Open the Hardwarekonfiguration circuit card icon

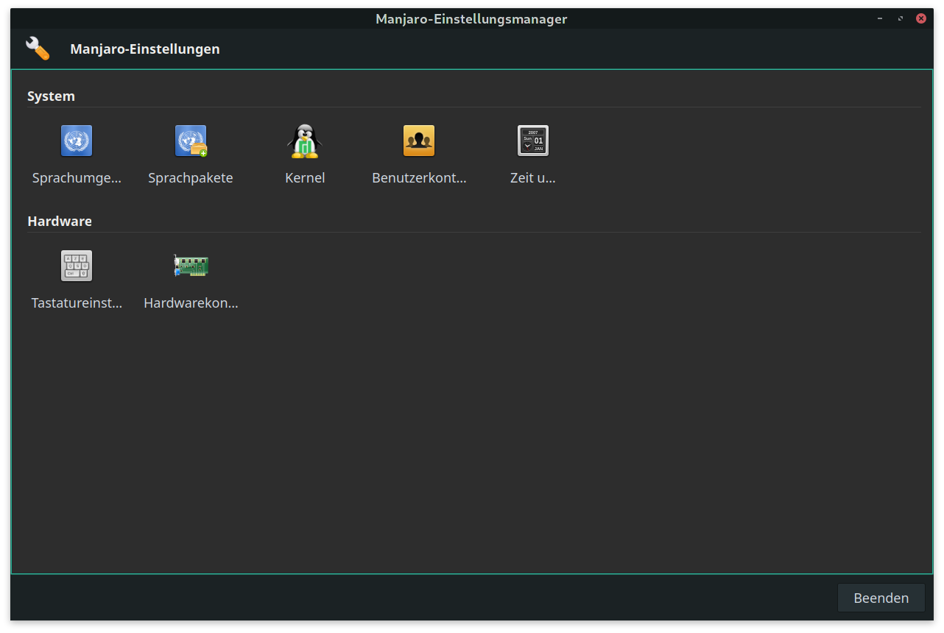click(191, 266)
